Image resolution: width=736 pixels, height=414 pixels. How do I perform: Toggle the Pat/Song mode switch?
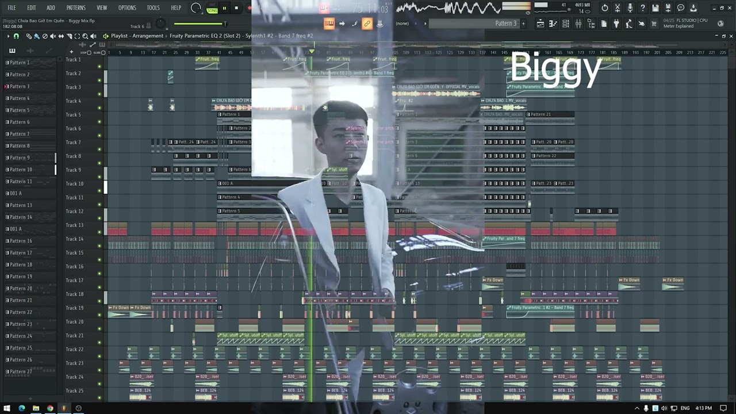(x=212, y=8)
